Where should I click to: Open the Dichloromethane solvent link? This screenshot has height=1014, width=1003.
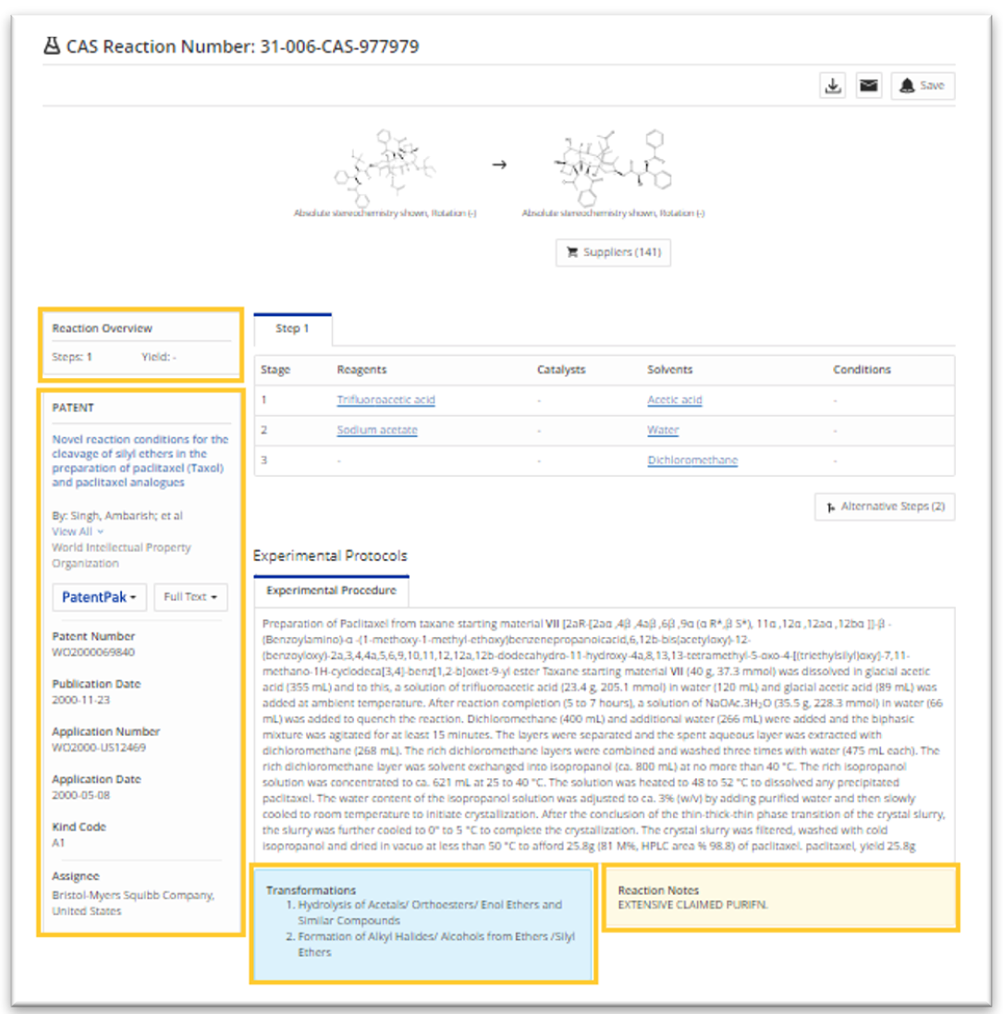692,460
